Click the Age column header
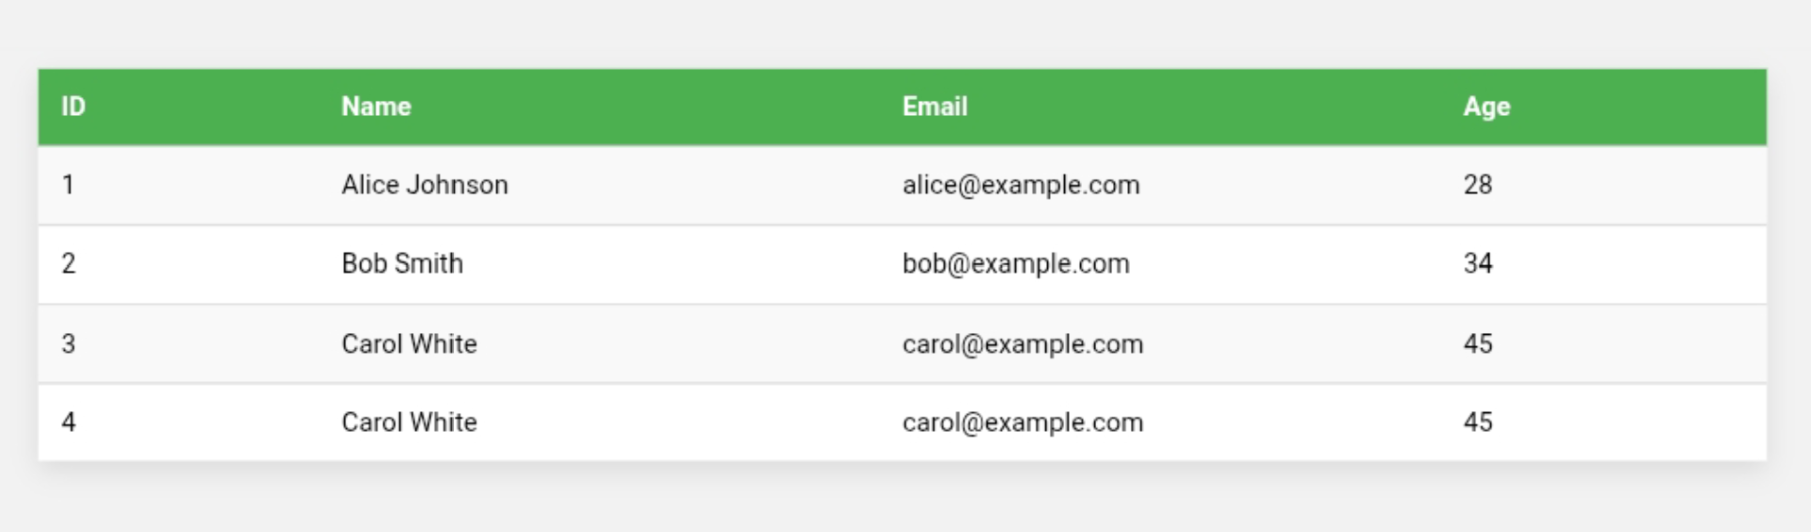 coord(1487,107)
